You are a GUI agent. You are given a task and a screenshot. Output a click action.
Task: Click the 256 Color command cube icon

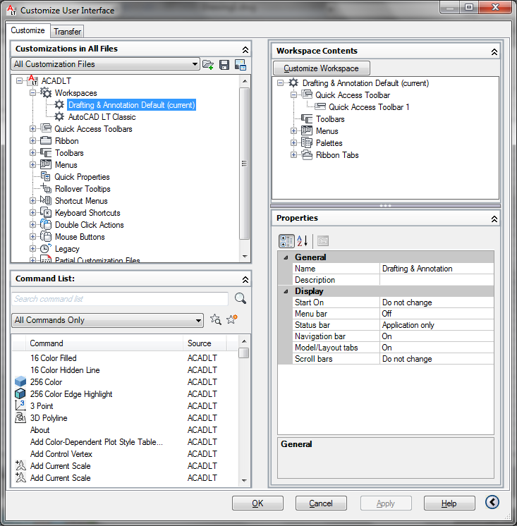point(20,381)
